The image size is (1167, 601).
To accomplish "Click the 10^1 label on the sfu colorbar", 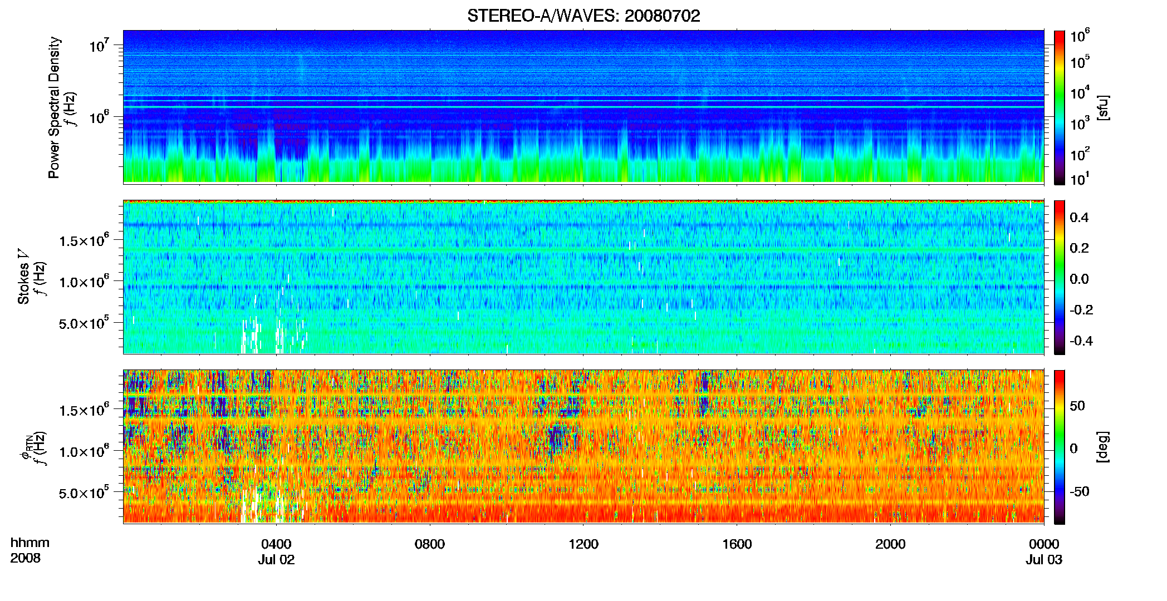I will tap(1080, 179).
